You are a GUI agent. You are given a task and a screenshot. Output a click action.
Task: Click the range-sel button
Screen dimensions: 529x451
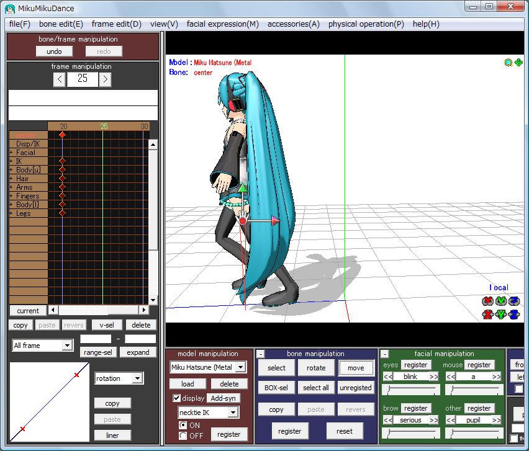coord(98,352)
